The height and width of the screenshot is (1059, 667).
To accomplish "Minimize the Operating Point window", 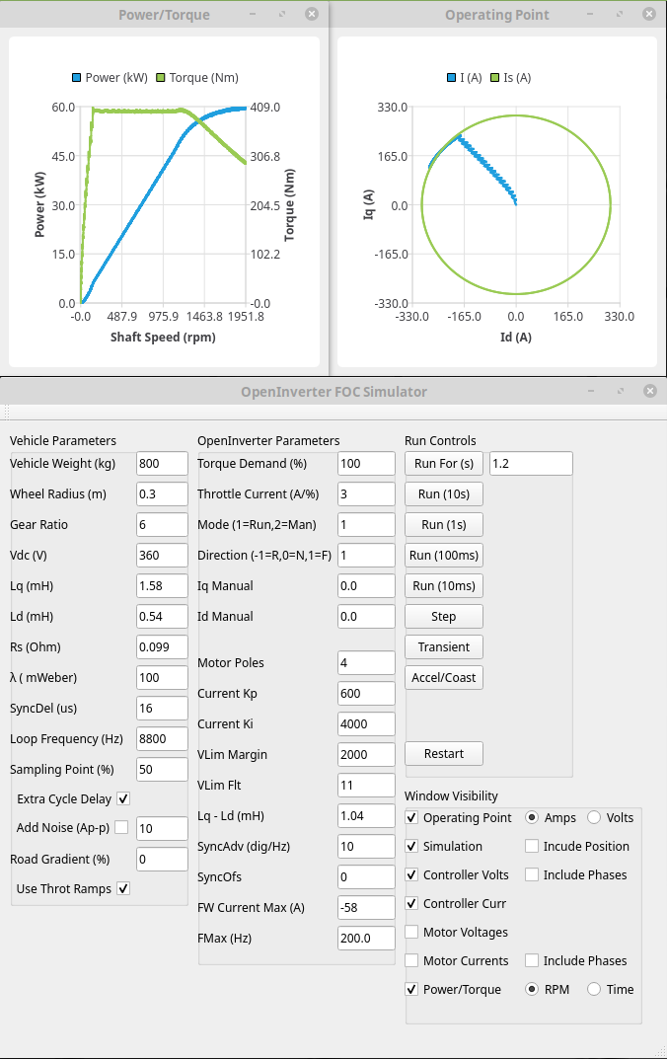I will click(590, 14).
